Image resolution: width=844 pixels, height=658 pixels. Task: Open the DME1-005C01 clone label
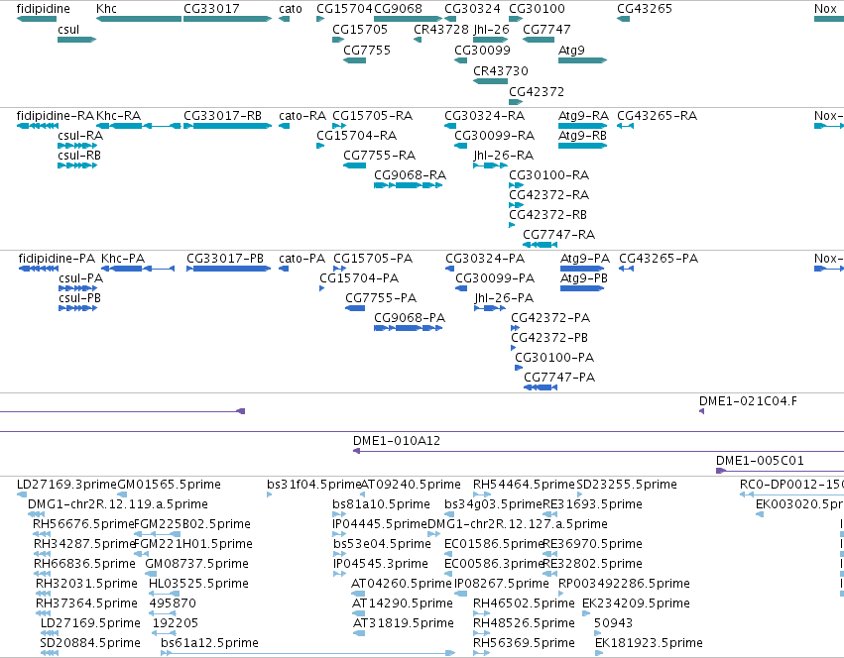click(760, 461)
